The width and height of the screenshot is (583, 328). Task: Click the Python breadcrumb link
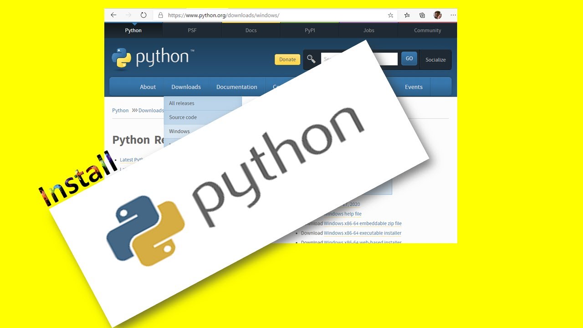tap(120, 110)
